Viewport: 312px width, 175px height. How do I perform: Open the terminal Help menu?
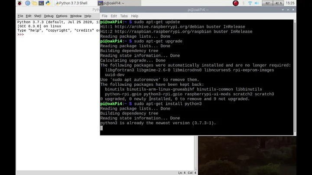[x=134, y=16]
